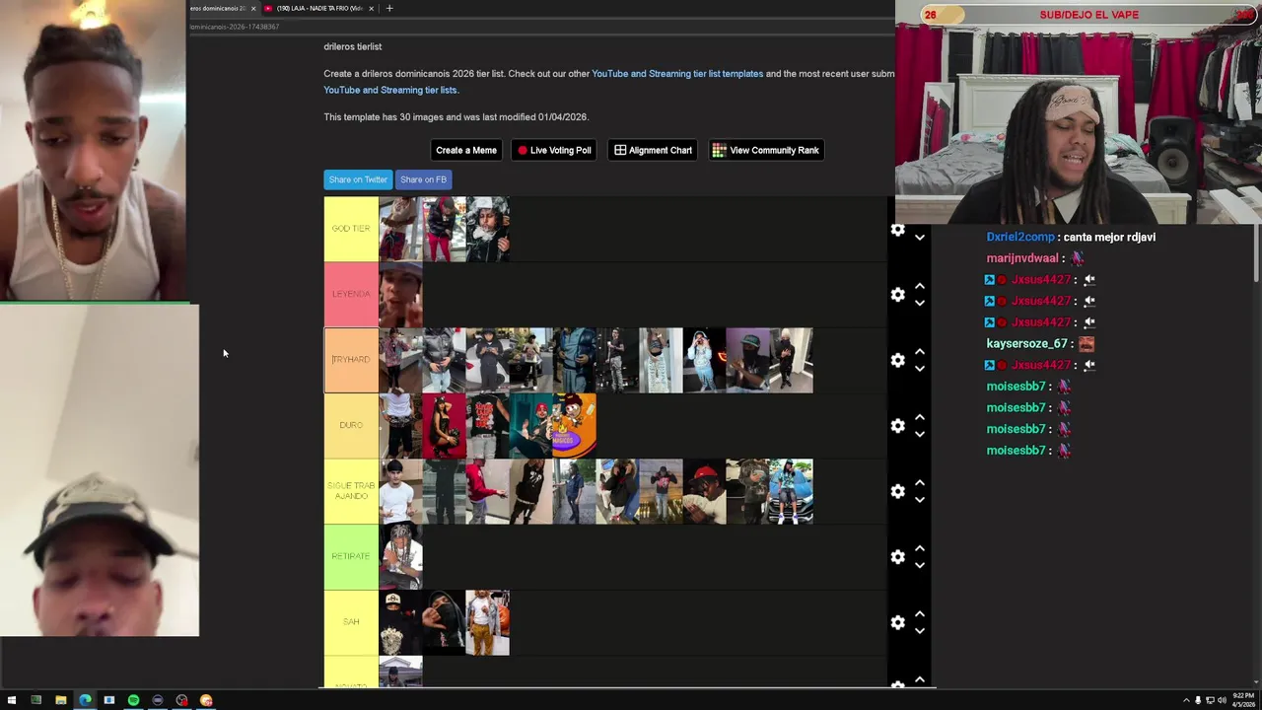Move SAH row up with chevron
The width and height of the screenshot is (1262, 710).
tap(920, 613)
